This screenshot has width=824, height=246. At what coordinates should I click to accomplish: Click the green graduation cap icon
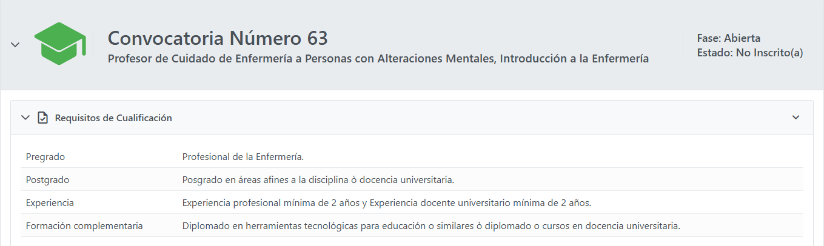point(59,44)
